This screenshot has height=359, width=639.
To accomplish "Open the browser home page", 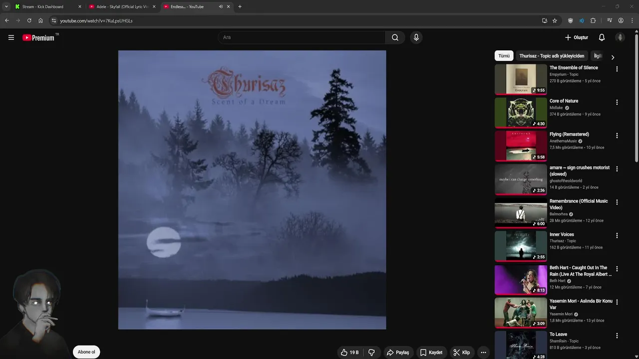I will coord(40,20).
